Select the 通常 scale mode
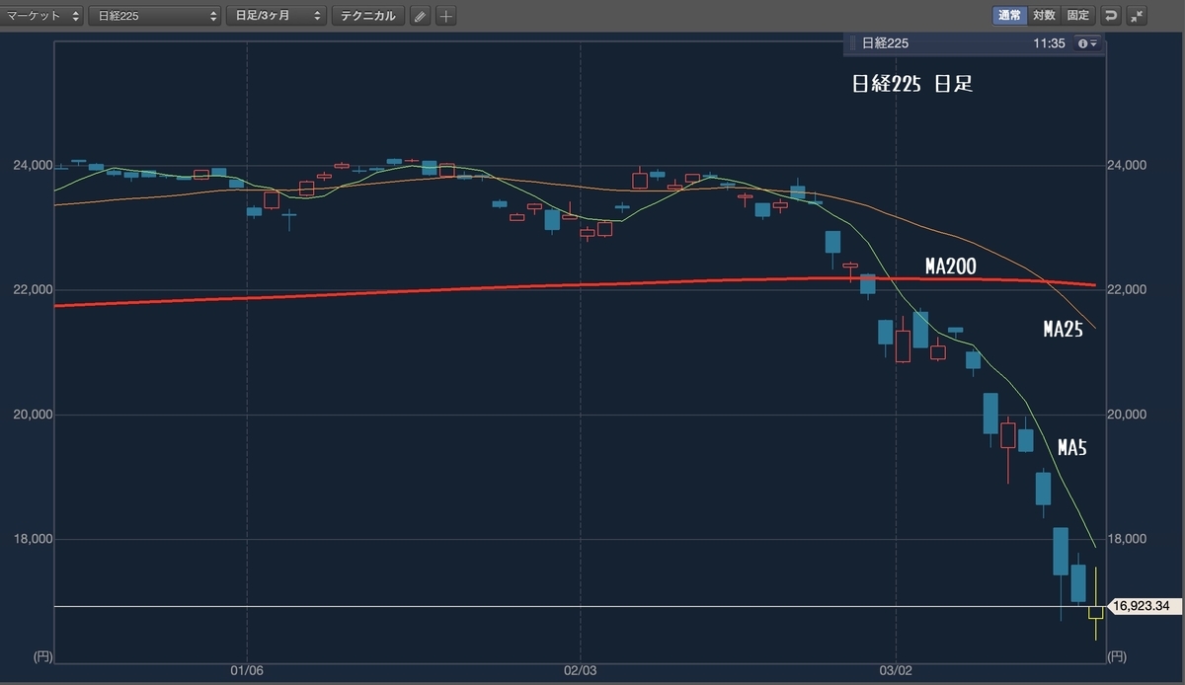The width and height of the screenshot is (1185, 685). [1009, 16]
